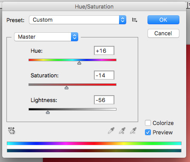
Task: Focus the Saturation value field showing -14
Action: [x=104, y=75]
